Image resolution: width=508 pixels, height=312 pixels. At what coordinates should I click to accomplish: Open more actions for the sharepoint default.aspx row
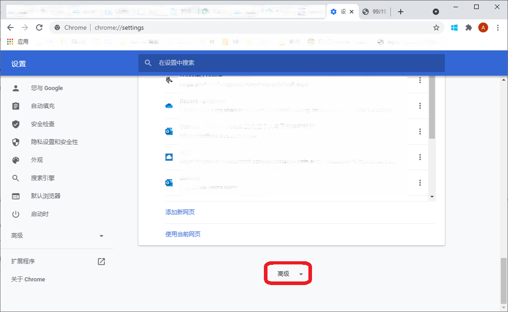click(420, 80)
